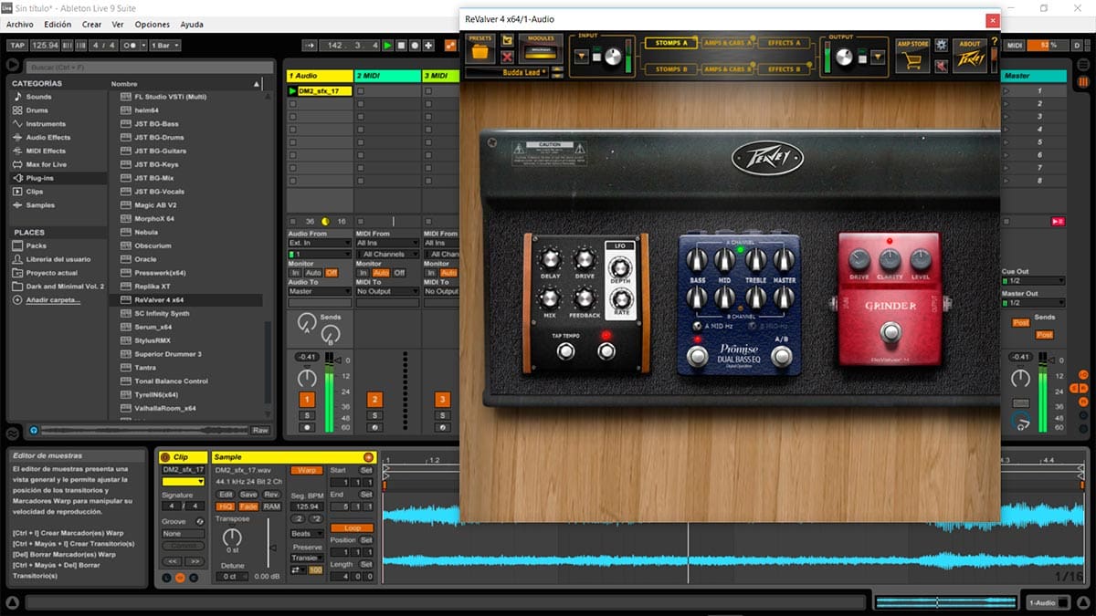Click the Añadir carpeta plus icon
Viewport: 1096px width, 616px height.
[x=16, y=299]
